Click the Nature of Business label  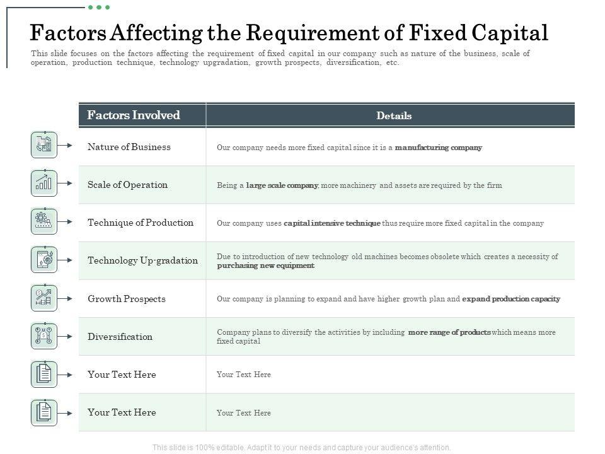coord(129,147)
